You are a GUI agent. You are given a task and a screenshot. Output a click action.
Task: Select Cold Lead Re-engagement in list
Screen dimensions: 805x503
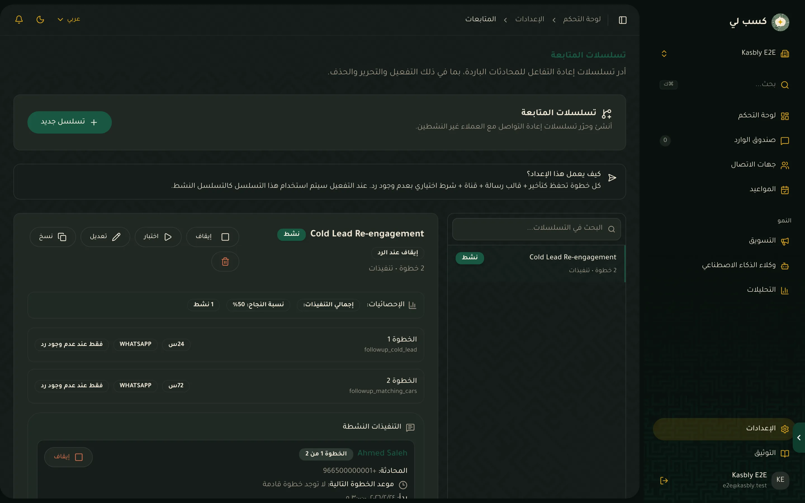point(536,263)
